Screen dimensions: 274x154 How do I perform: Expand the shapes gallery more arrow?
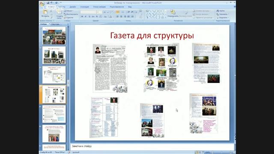[x=166, y=17]
